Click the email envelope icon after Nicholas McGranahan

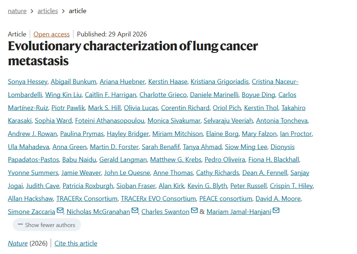(135, 211)
